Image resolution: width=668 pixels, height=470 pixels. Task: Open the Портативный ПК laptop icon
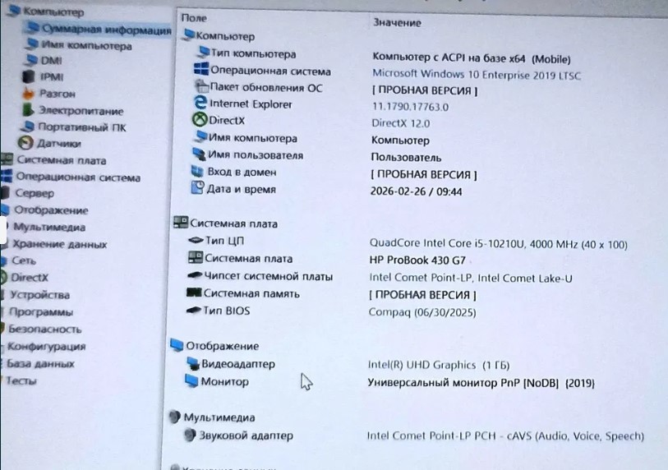coord(28,127)
